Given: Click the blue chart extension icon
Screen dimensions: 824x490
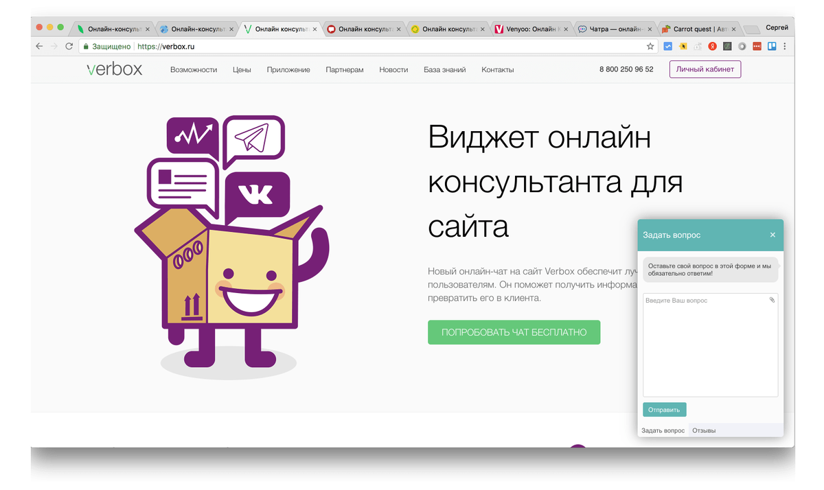Looking at the screenshot, I should coord(667,47).
